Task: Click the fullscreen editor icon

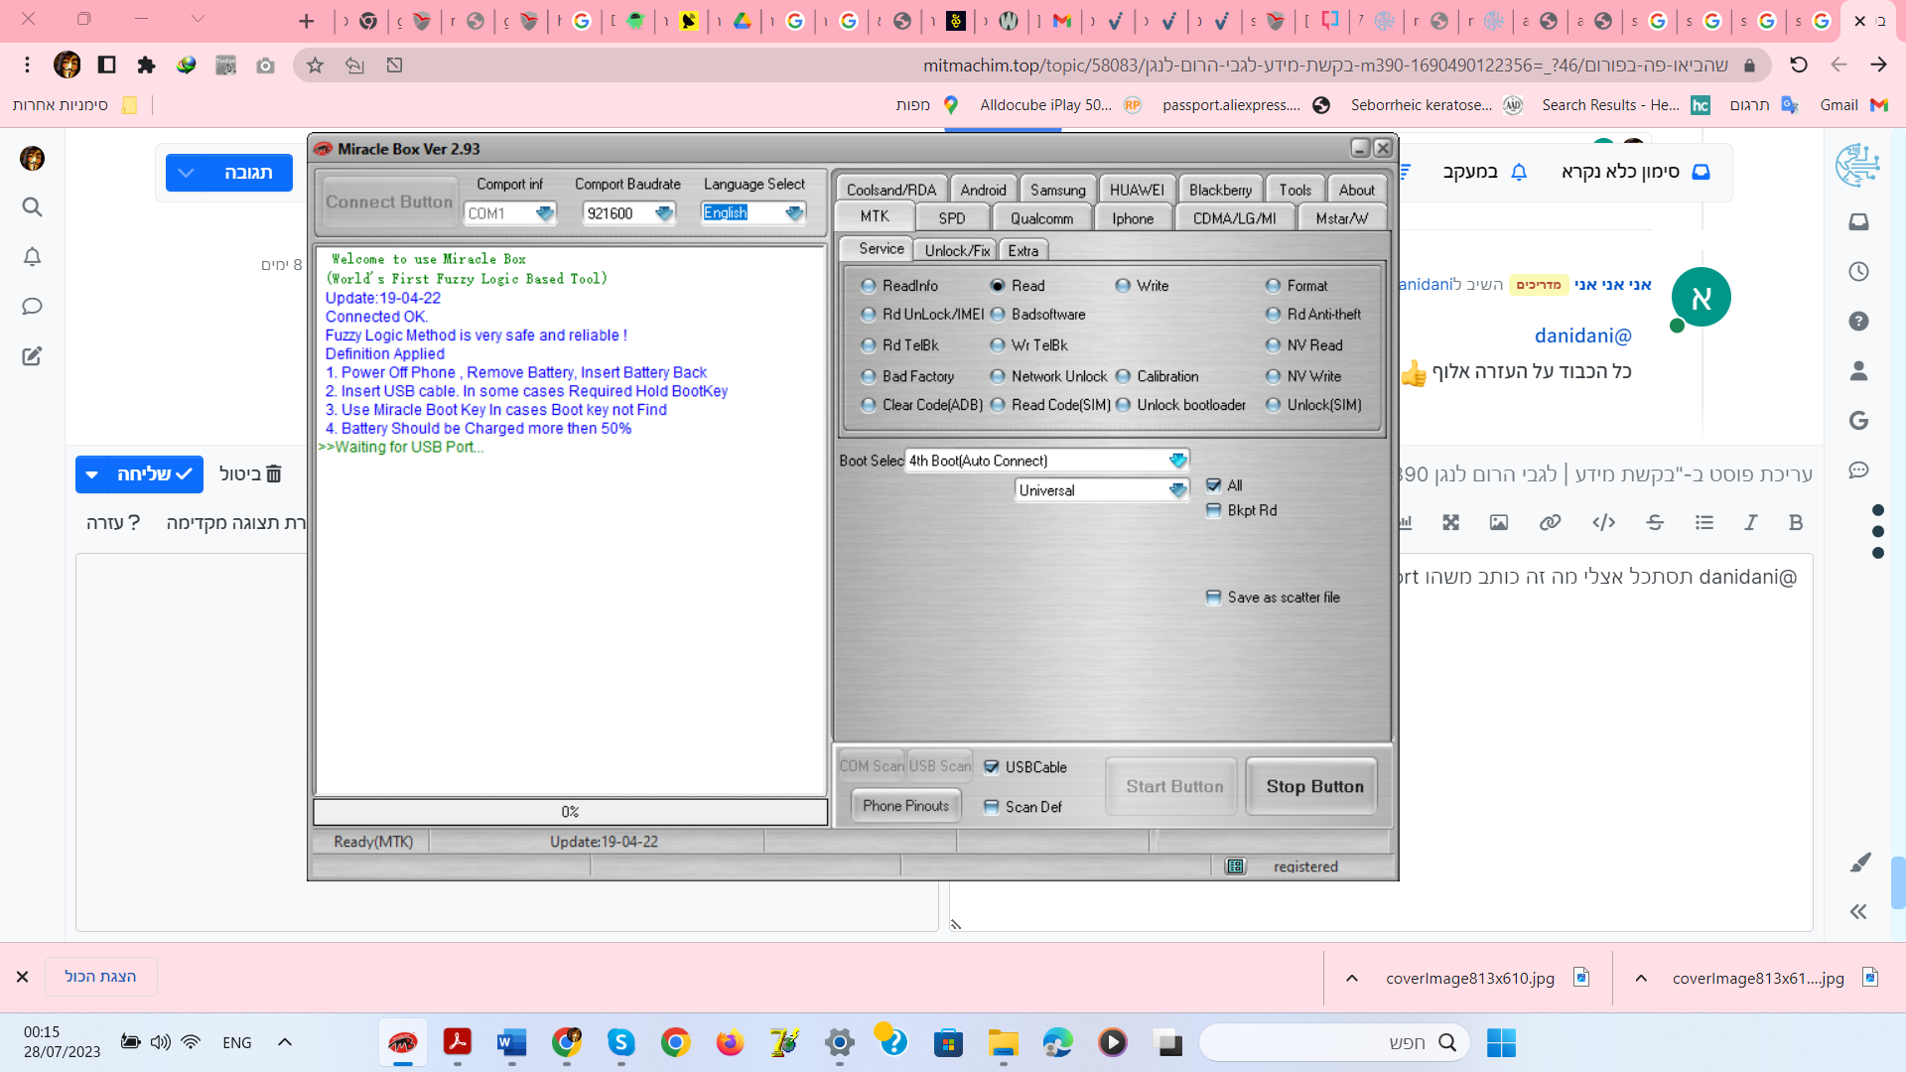Action: [x=1451, y=523]
